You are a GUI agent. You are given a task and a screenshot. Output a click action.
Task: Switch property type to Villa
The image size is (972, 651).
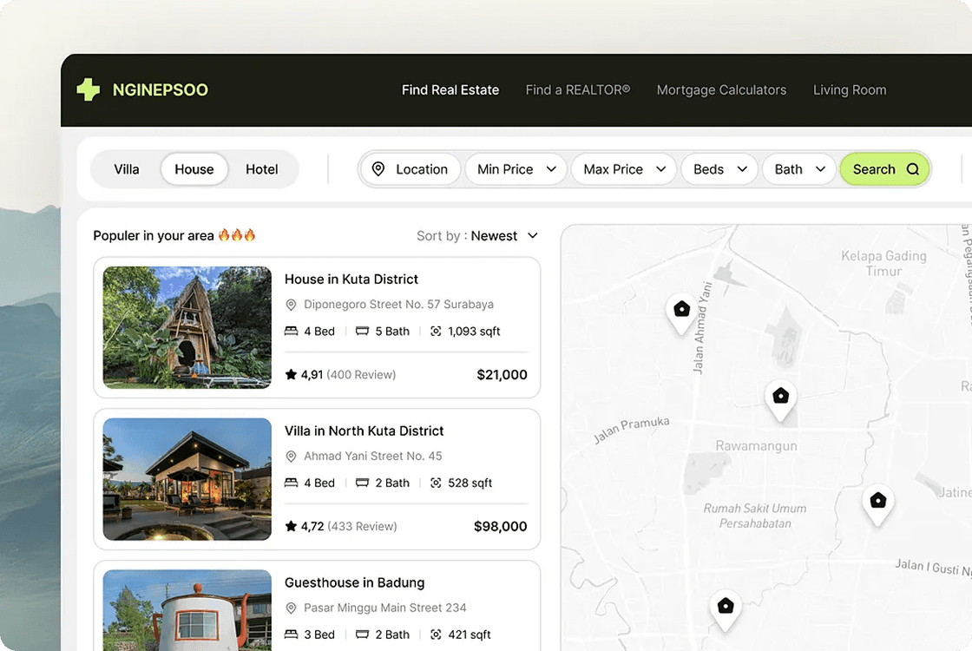[127, 169]
